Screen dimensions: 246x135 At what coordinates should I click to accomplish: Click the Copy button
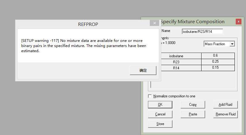tap(193, 105)
